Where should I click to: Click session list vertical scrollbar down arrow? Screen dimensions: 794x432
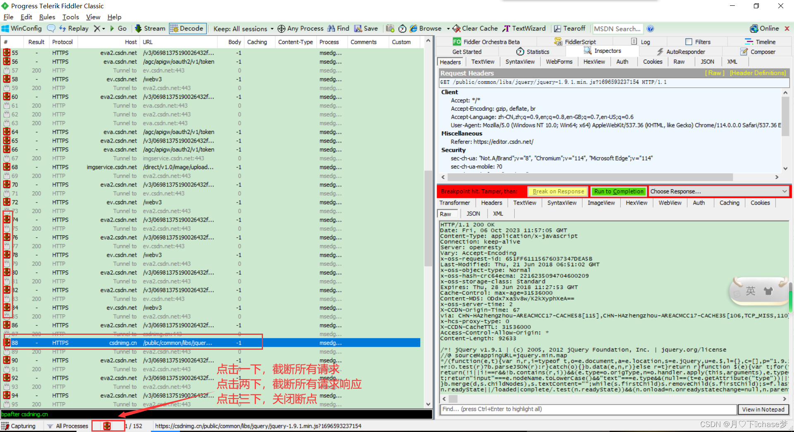(428, 404)
